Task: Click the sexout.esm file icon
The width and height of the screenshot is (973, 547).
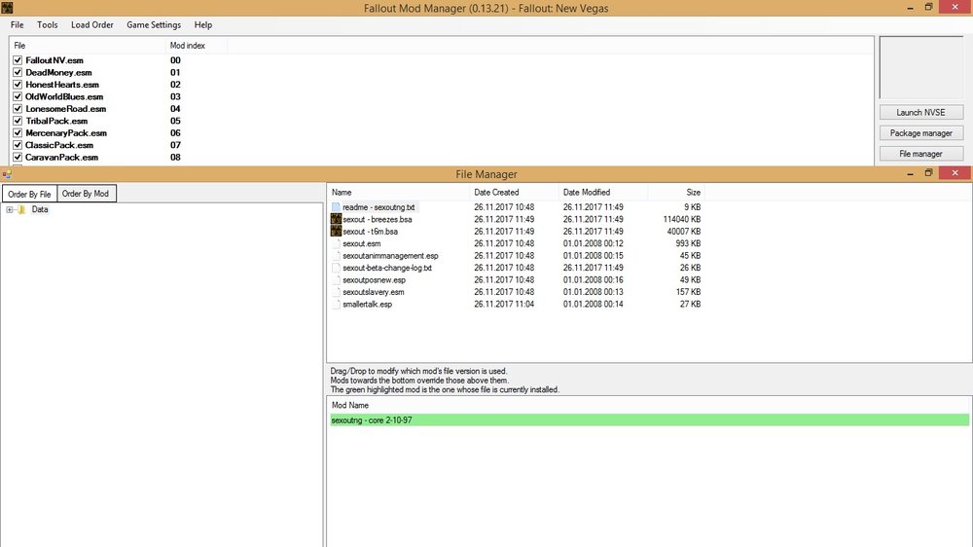Action: [336, 243]
